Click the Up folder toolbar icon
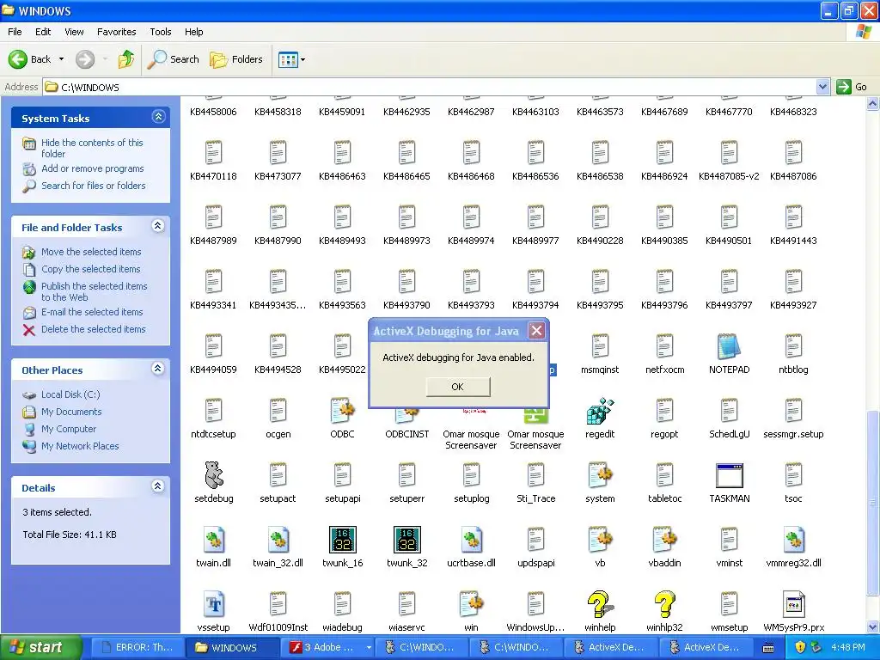880x660 pixels. click(126, 59)
